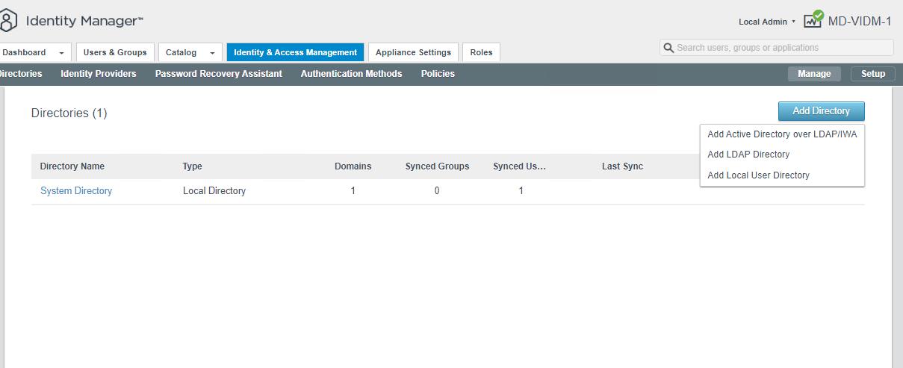The image size is (903, 368).
Task: Open the Directories submenu item
Action: click(19, 74)
